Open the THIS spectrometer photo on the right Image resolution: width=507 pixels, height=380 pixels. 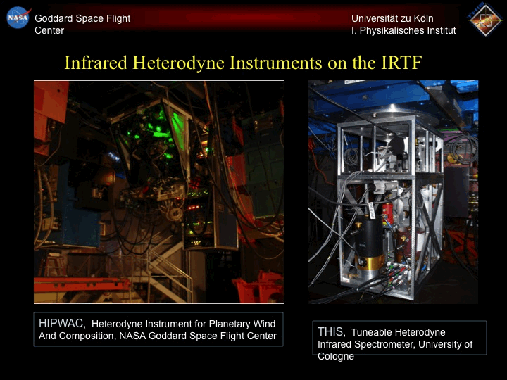coord(393,191)
